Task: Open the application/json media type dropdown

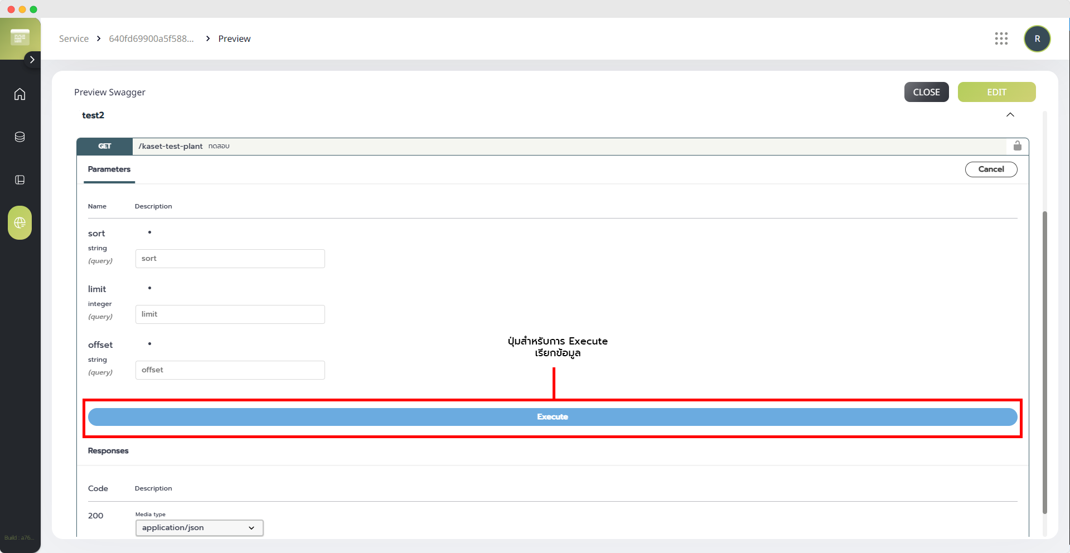Action: pos(199,527)
